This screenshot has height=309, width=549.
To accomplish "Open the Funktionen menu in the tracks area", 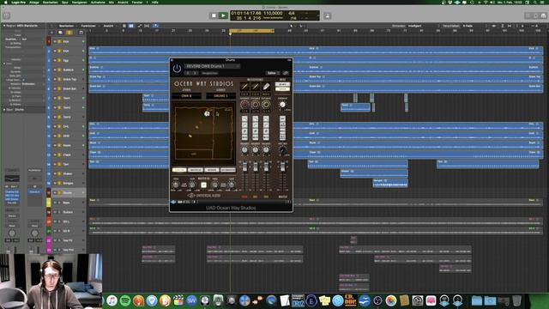I will point(88,26).
